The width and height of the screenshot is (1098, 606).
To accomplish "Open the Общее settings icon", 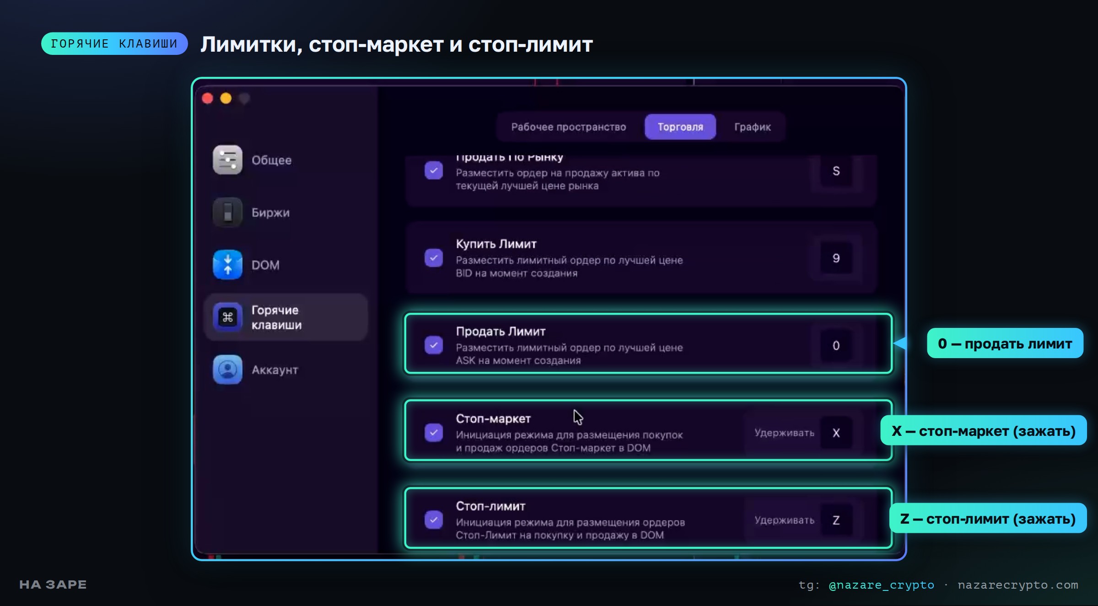I will click(x=227, y=160).
